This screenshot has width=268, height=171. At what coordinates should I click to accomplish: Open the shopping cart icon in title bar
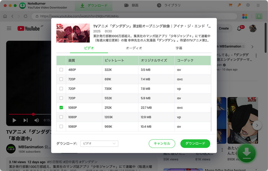(x=230, y=5)
